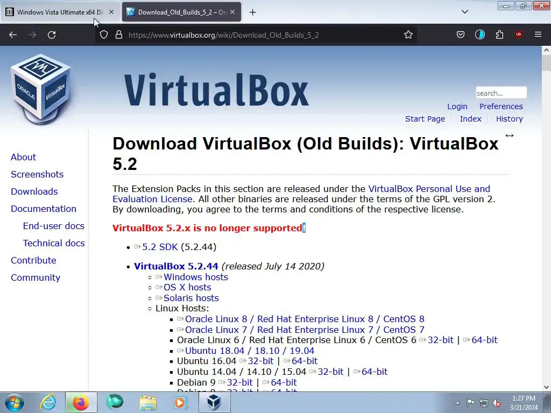Download Ubuntu 16.04 64-bit package
551x413 pixels.
pos(305,361)
